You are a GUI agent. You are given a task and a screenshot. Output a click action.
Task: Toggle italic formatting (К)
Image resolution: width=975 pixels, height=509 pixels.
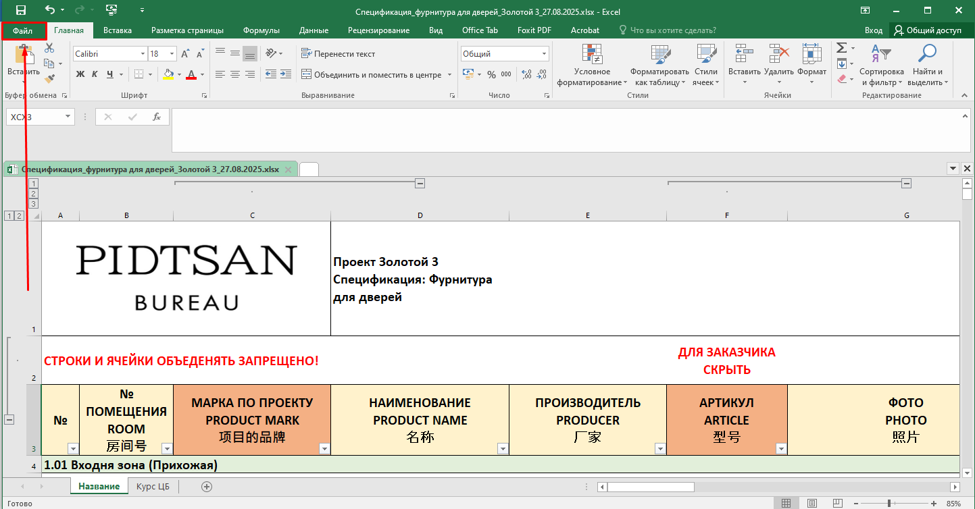[95, 74]
